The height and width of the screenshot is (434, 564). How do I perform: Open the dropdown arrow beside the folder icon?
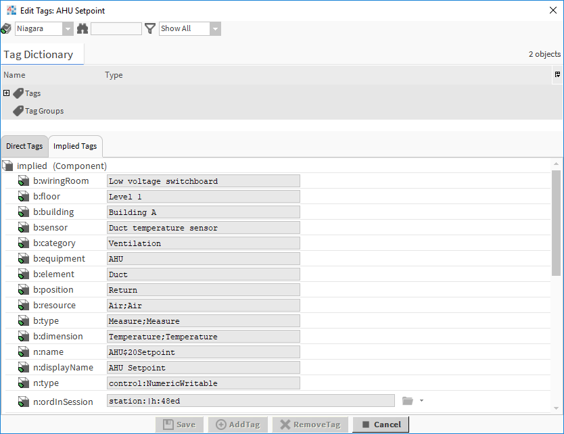[421, 401]
